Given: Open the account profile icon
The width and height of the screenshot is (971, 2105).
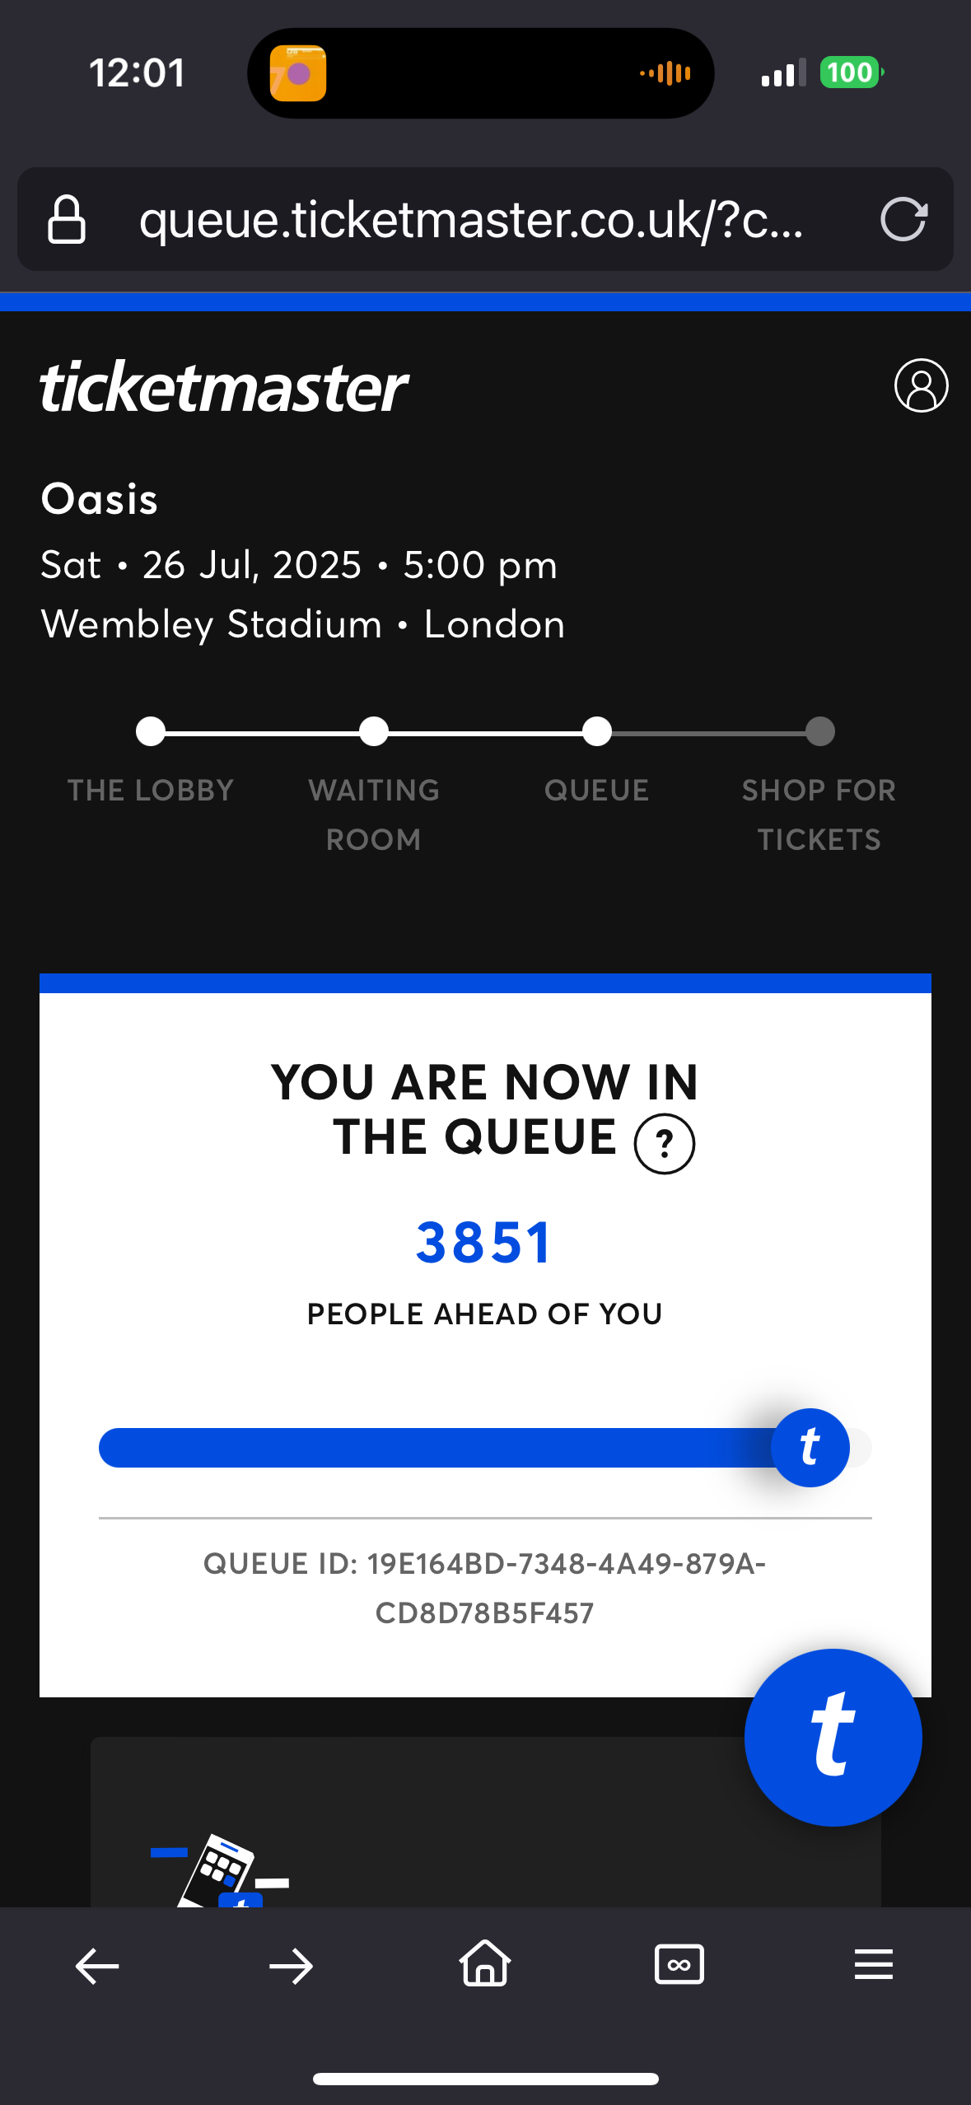Looking at the screenshot, I should pyautogui.click(x=921, y=385).
